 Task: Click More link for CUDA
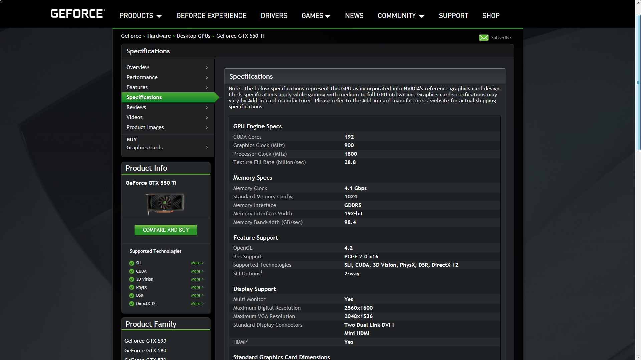[x=197, y=271]
